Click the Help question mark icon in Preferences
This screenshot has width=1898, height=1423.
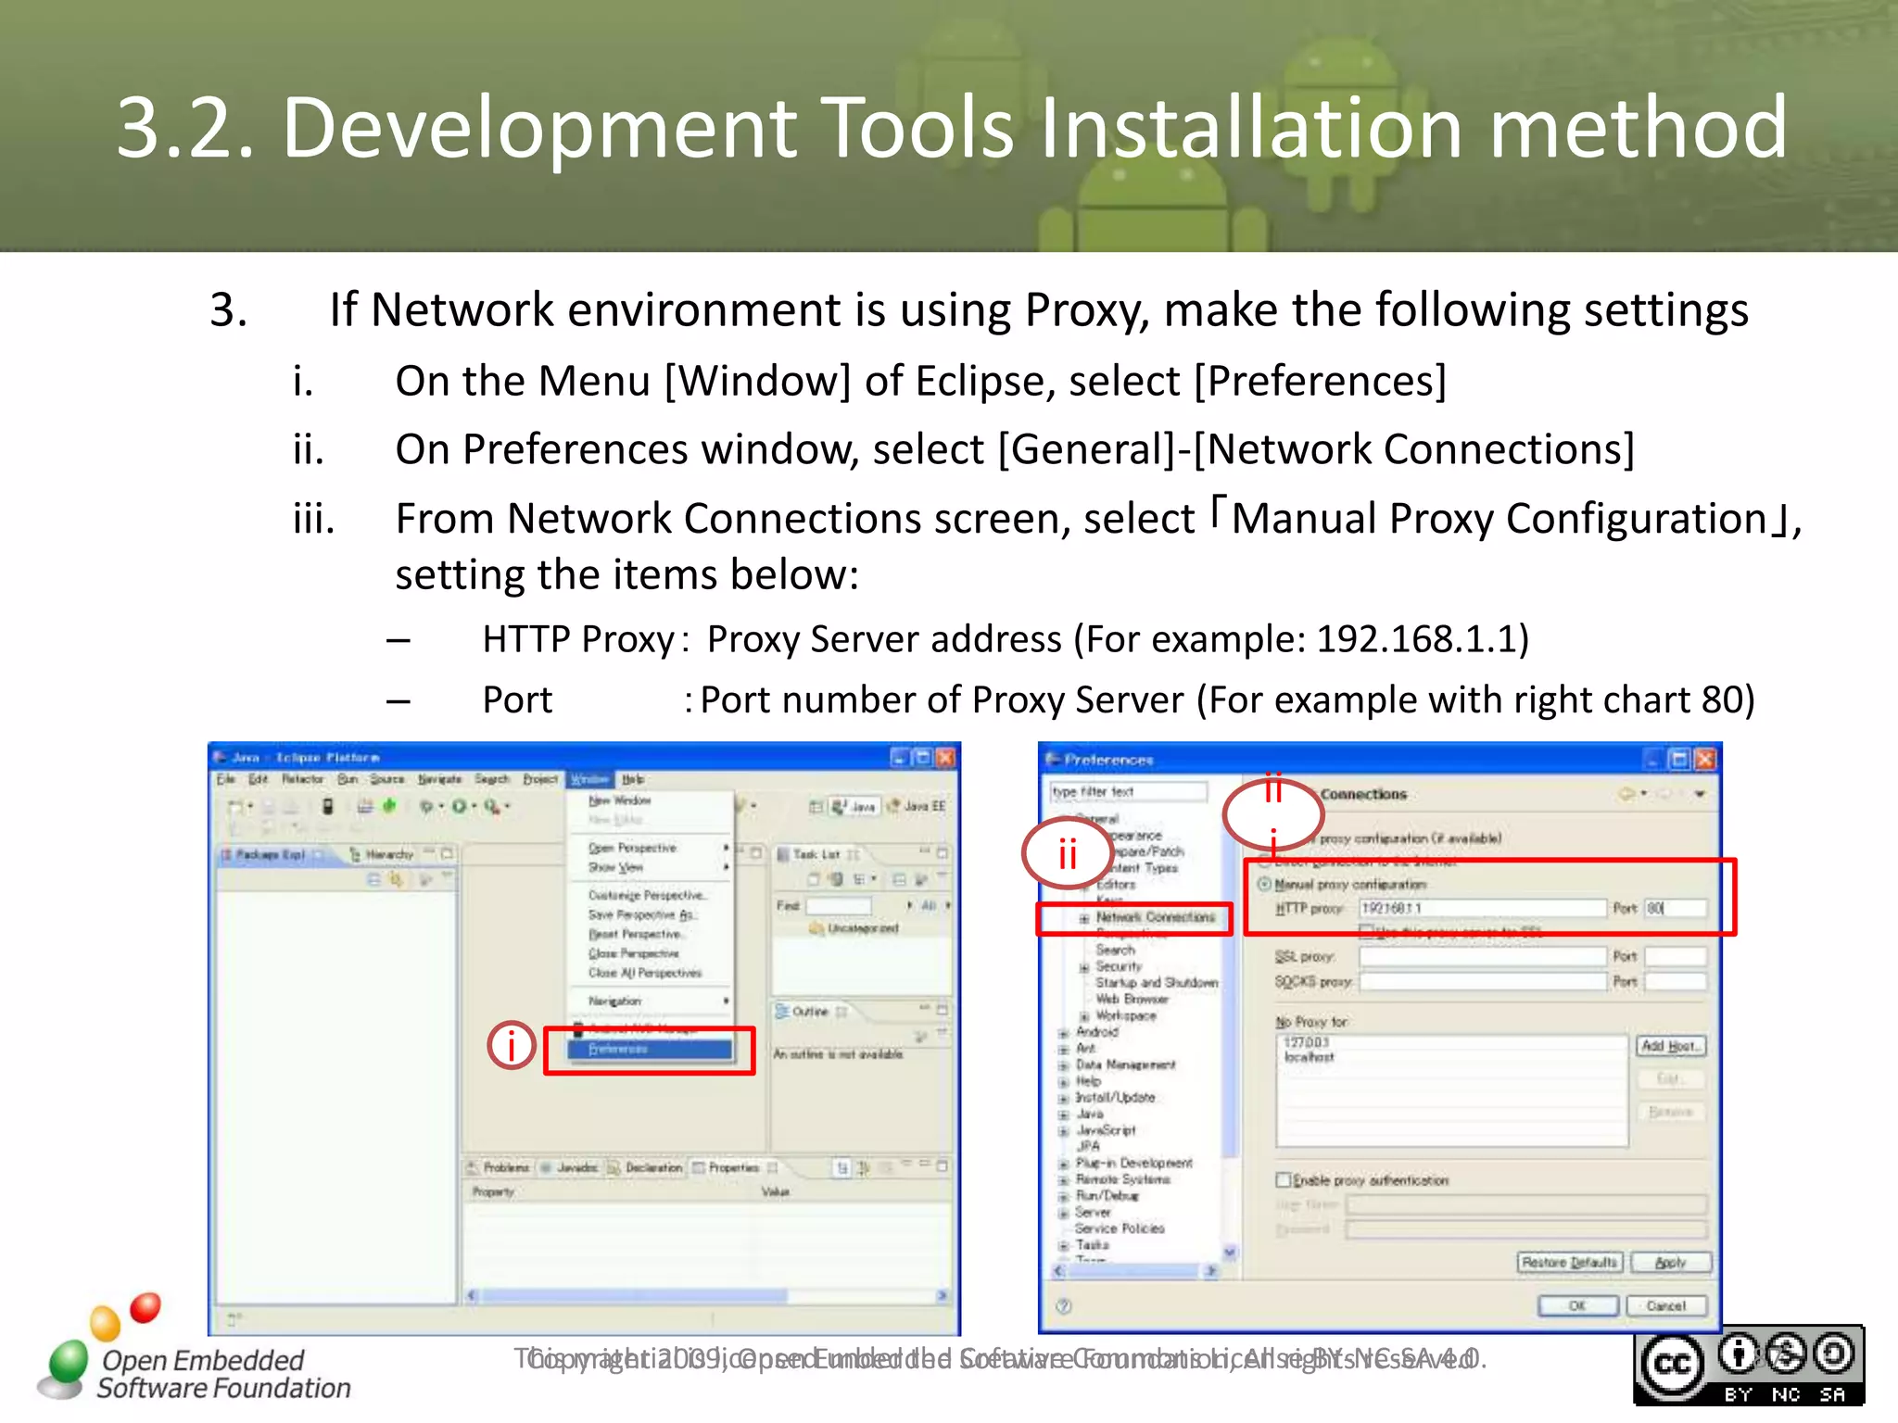click(1064, 1306)
